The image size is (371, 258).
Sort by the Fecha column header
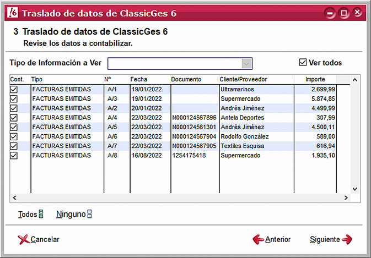click(x=150, y=79)
